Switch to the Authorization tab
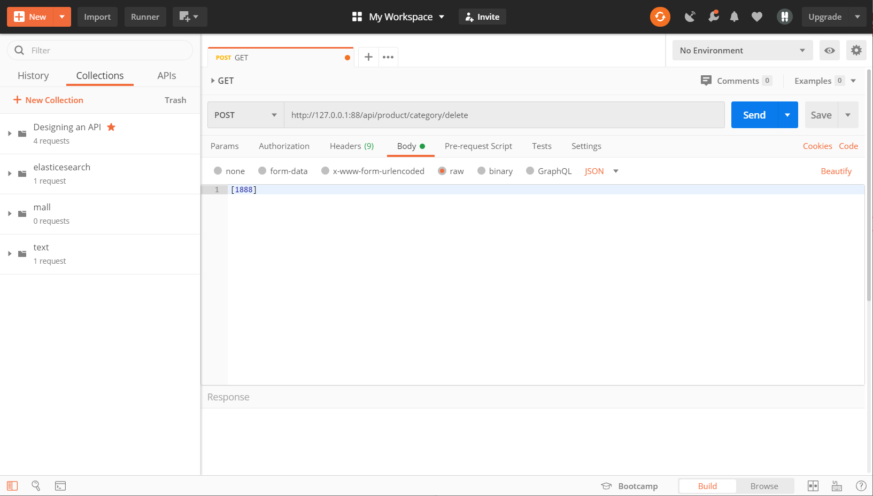This screenshot has height=496, width=873. pyautogui.click(x=284, y=146)
